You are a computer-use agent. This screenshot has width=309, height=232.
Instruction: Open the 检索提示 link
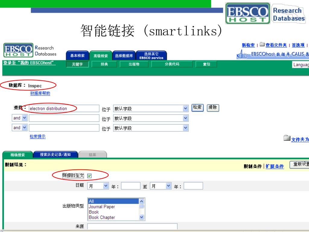(38, 137)
